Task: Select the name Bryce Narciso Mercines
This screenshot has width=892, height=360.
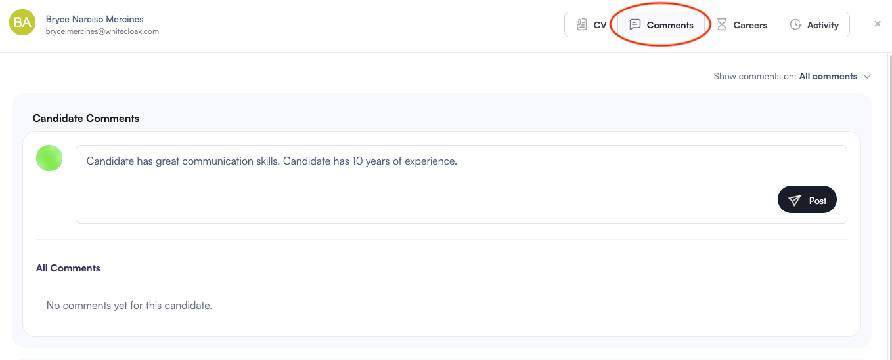Action: [x=95, y=19]
